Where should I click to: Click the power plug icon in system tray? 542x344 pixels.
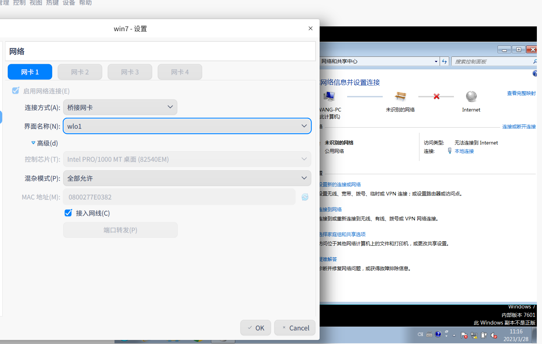(484, 334)
